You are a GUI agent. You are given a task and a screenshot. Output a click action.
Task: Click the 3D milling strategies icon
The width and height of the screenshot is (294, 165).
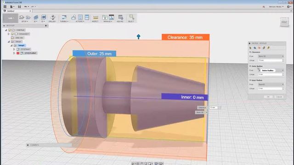click(x=44, y=17)
